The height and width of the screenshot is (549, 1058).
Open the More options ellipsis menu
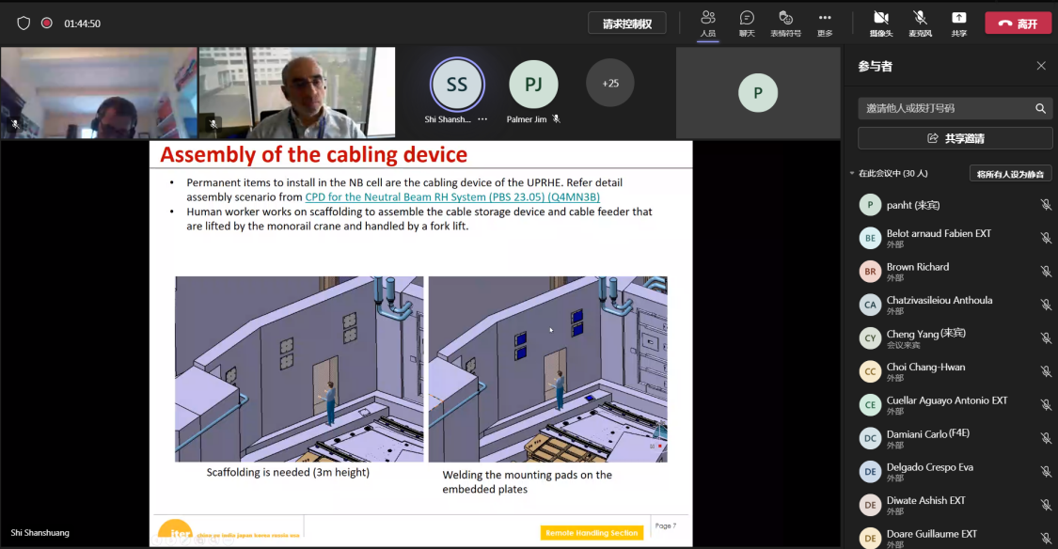pyautogui.click(x=825, y=23)
